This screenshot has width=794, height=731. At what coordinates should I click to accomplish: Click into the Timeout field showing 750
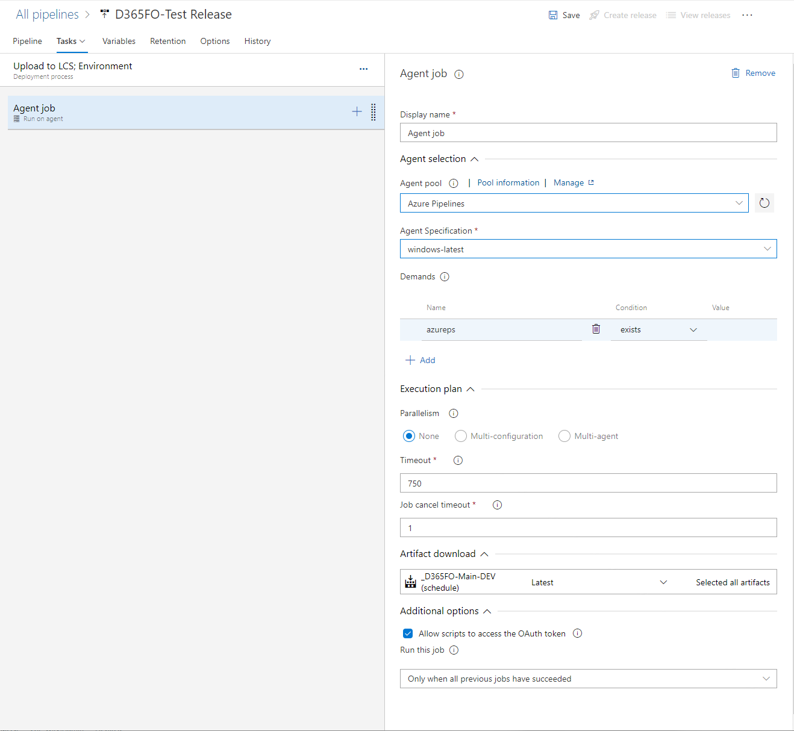588,484
